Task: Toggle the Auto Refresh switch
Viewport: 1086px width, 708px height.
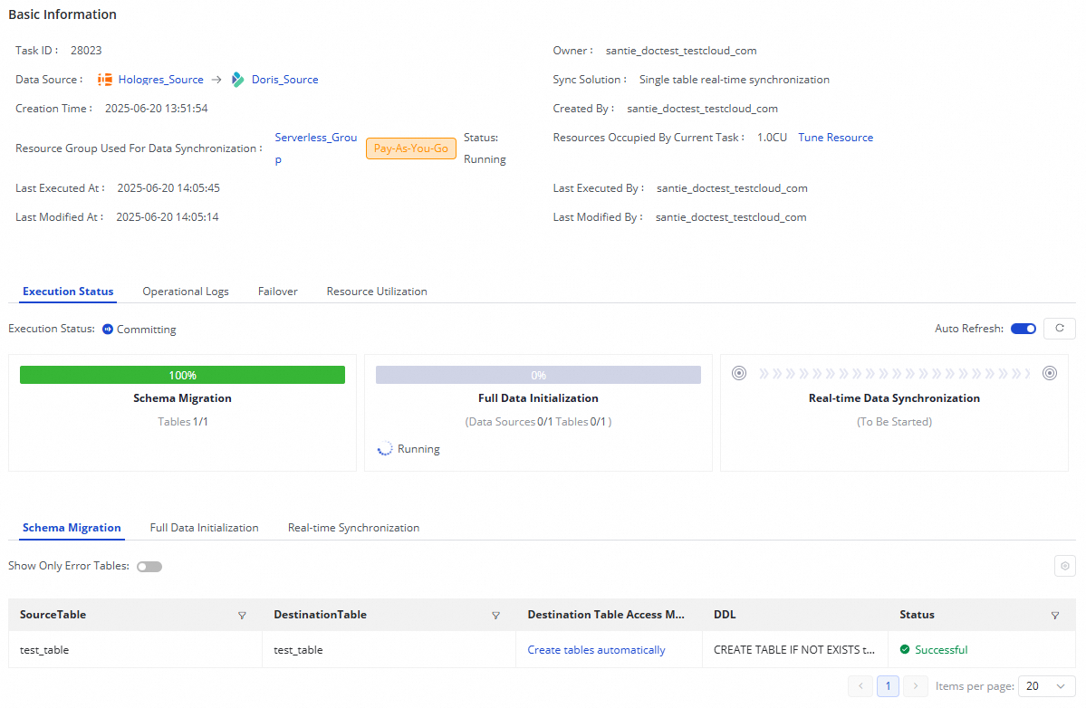Action: (1024, 329)
